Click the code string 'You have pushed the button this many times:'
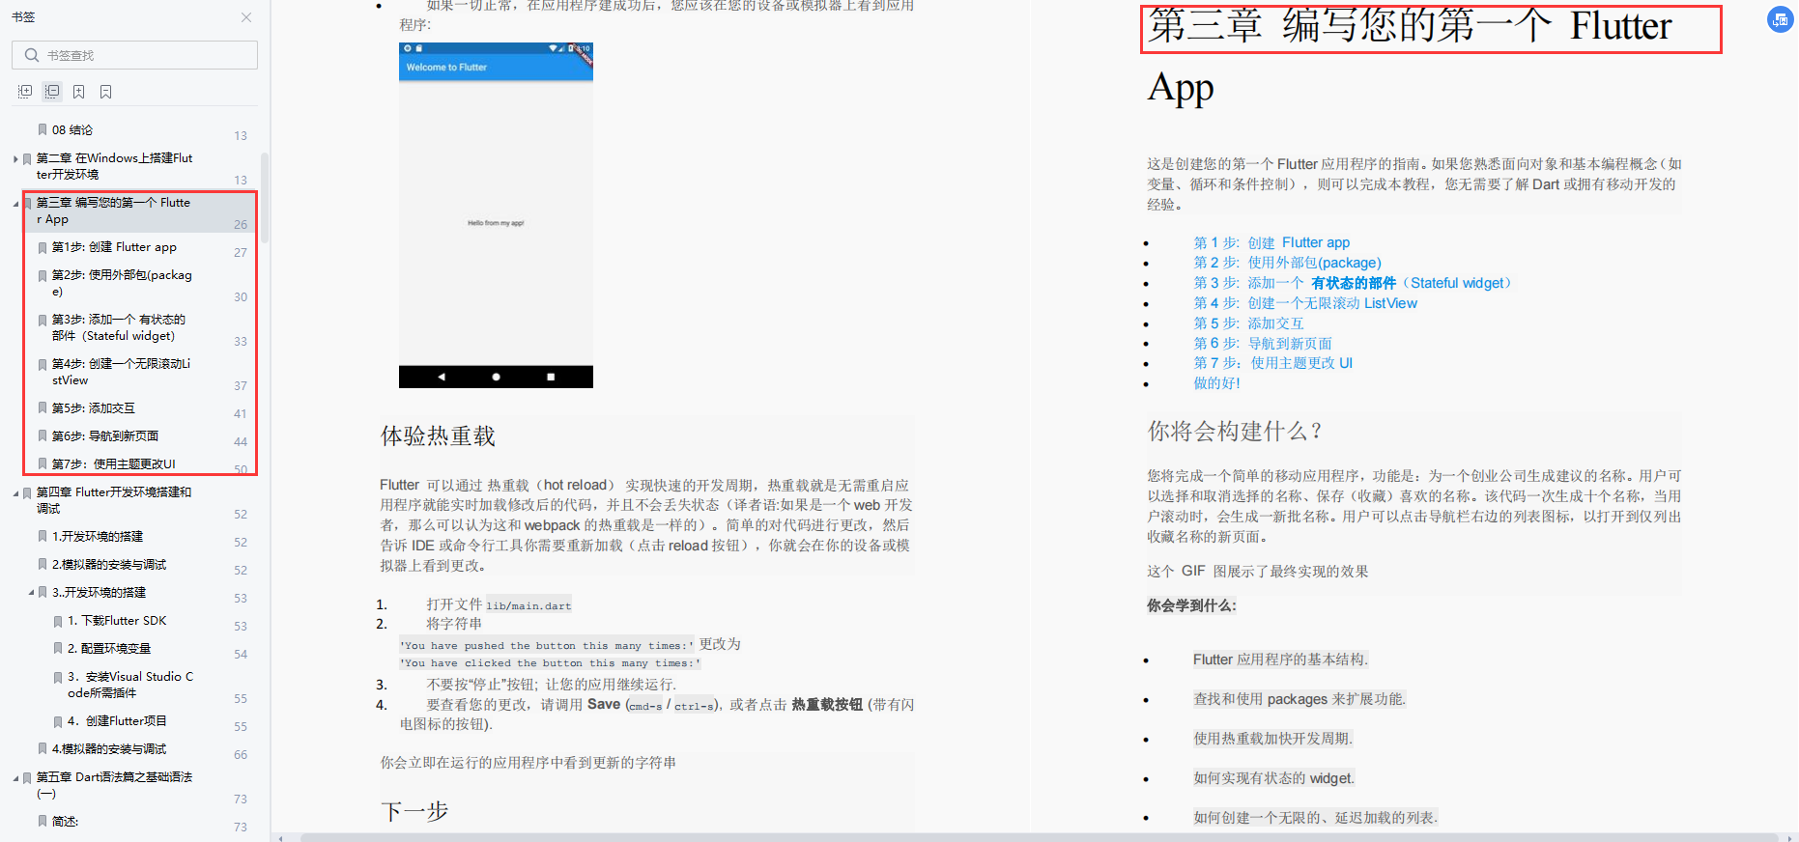The height and width of the screenshot is (842, 1799). 548,646
